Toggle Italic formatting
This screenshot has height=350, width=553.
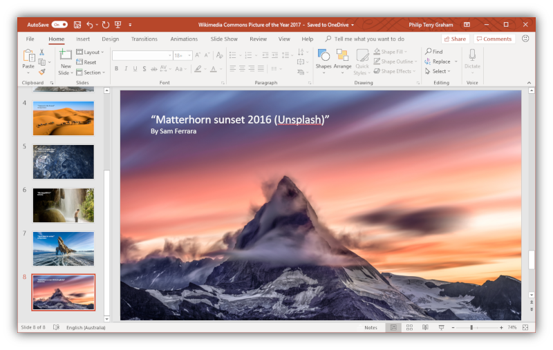pyautogui.click(x=126, y=69)
